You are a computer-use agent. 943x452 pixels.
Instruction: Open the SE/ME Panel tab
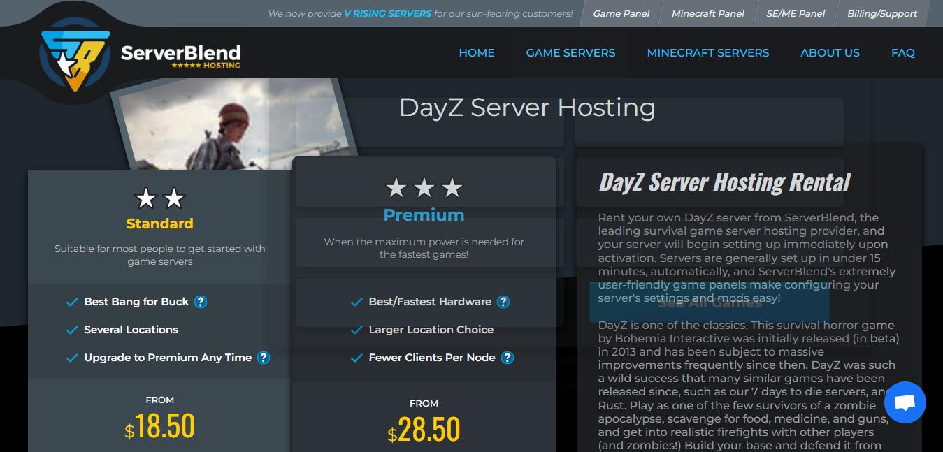pyautogui.click(x=796, y=13)
